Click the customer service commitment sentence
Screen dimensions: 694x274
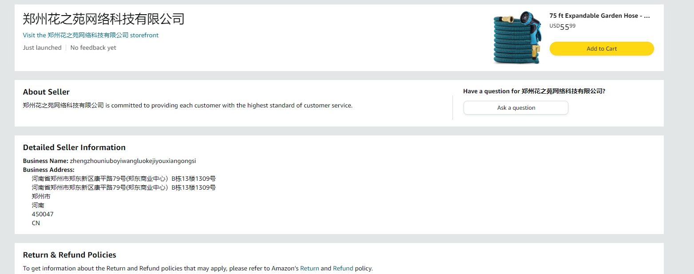[187, 105]
